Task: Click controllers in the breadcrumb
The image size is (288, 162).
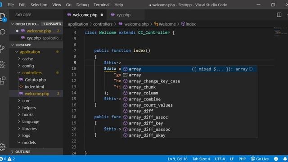Action: tap(103, 24)
